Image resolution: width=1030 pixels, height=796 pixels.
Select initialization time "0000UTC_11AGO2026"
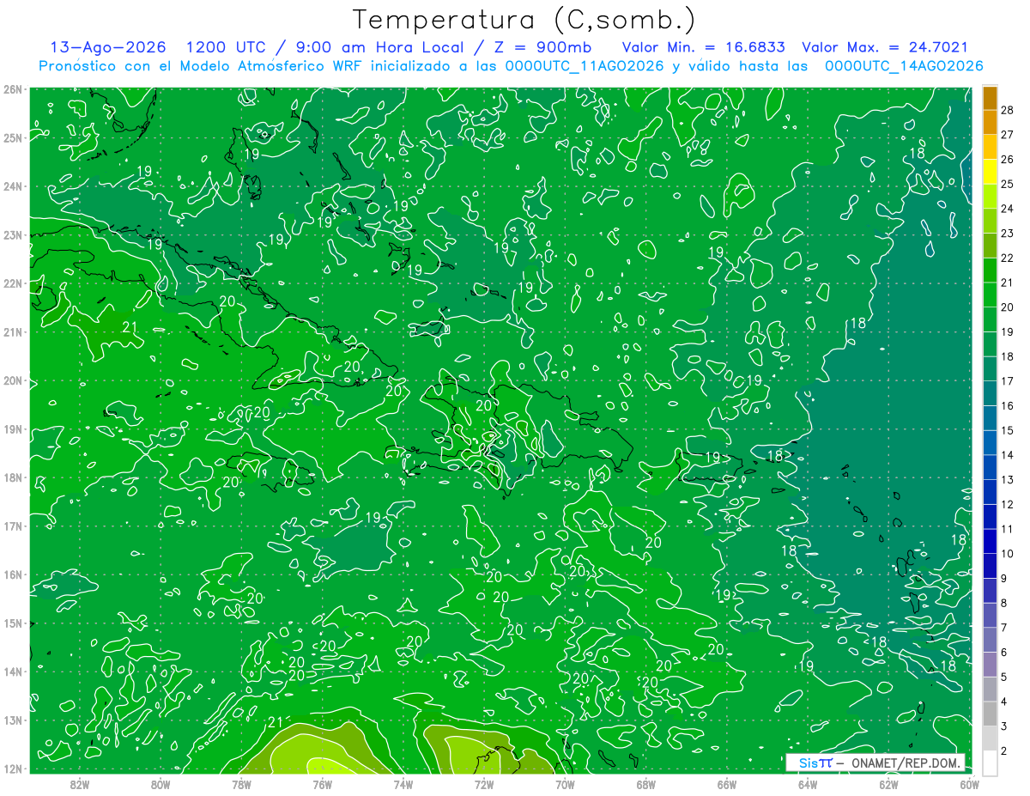(x=585, y=66)
